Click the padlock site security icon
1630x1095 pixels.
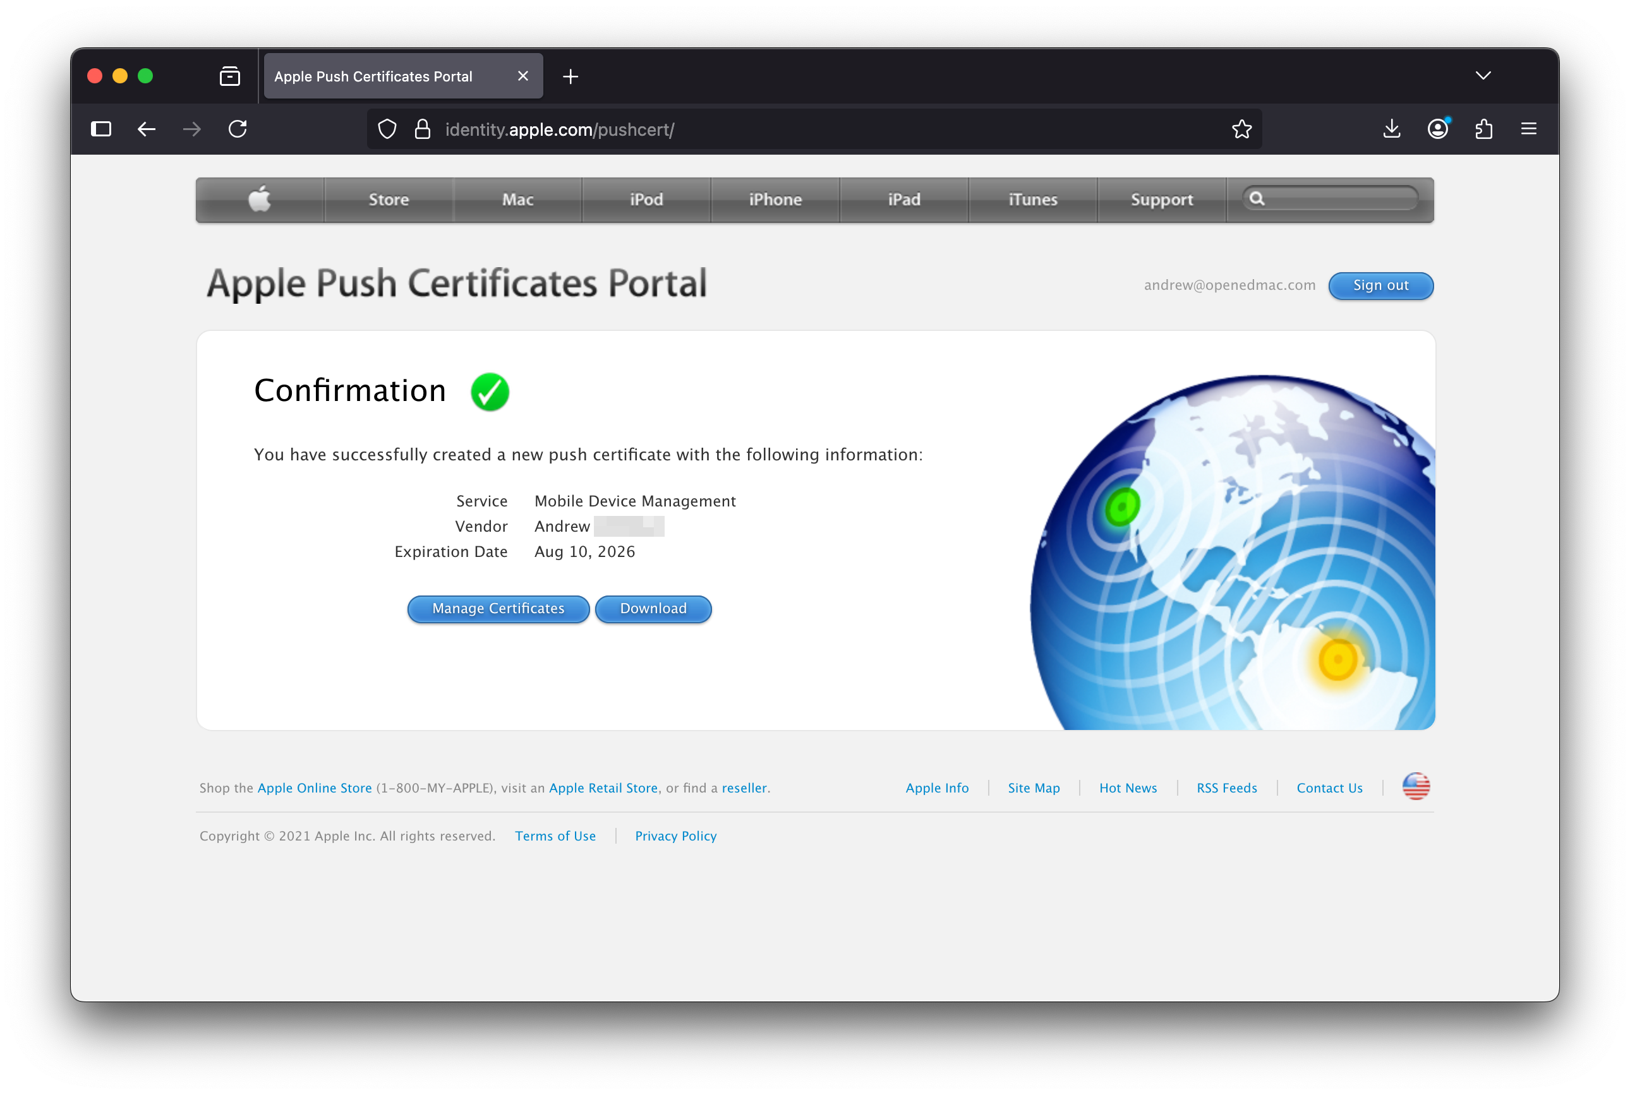[x=422, y=129]
